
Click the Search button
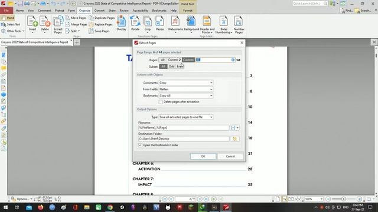363,11
